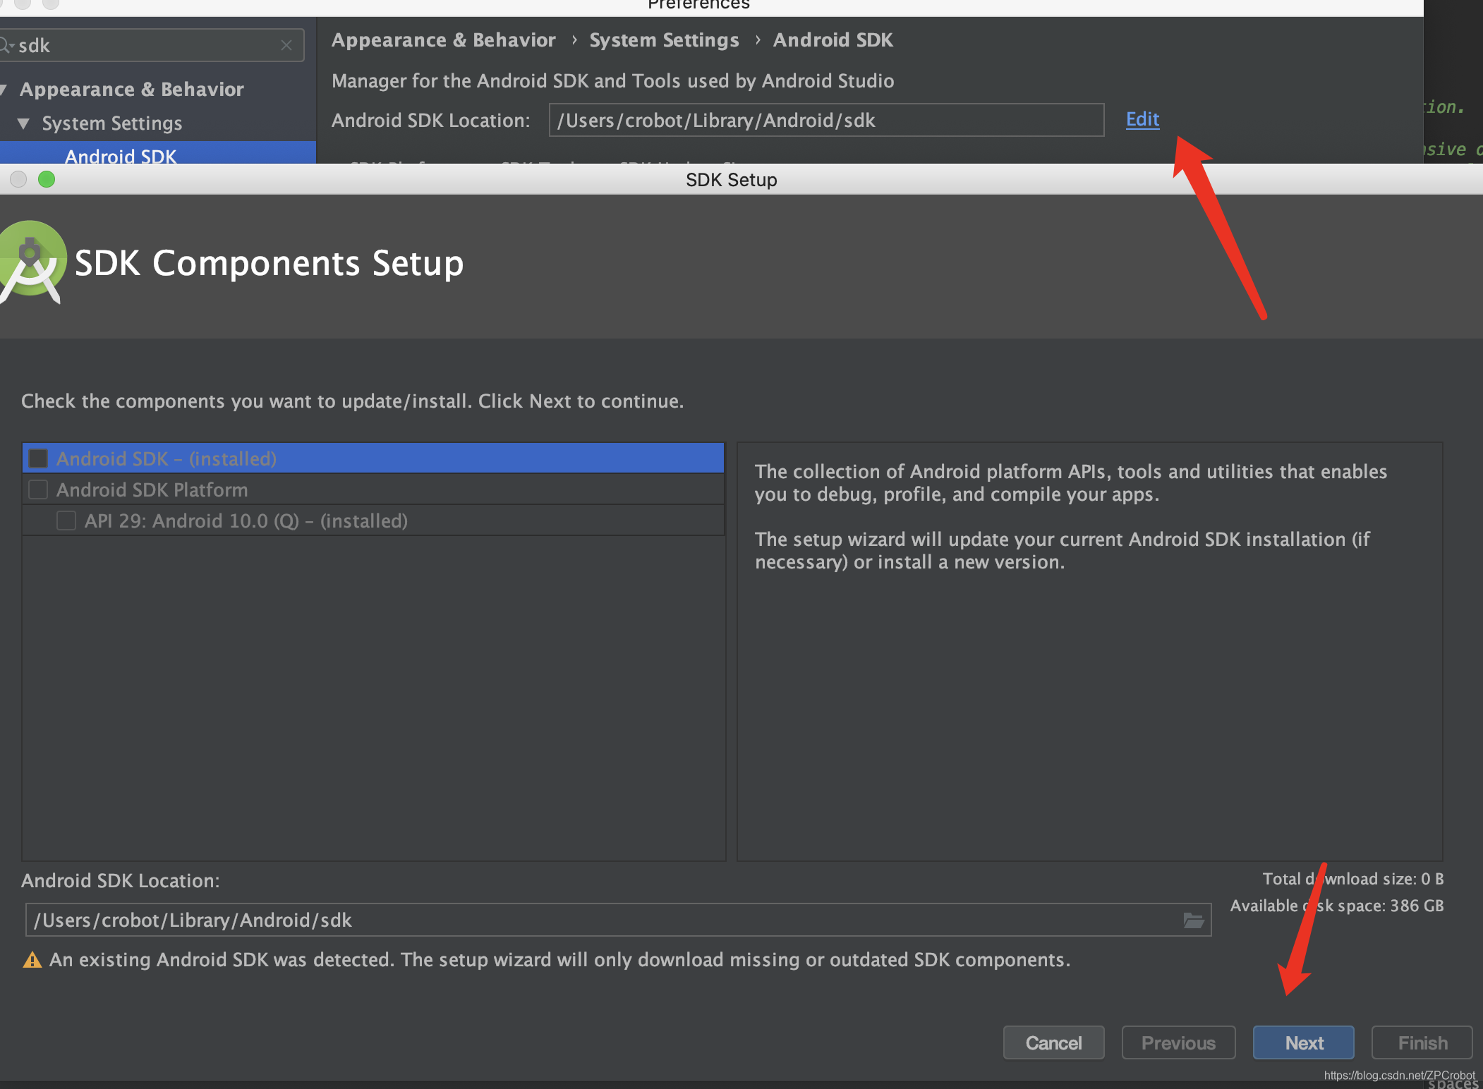Toggle the Android SDK Platform checkbox
The height and width of the screenshot is (1089, 1483).
click(38, 489)
